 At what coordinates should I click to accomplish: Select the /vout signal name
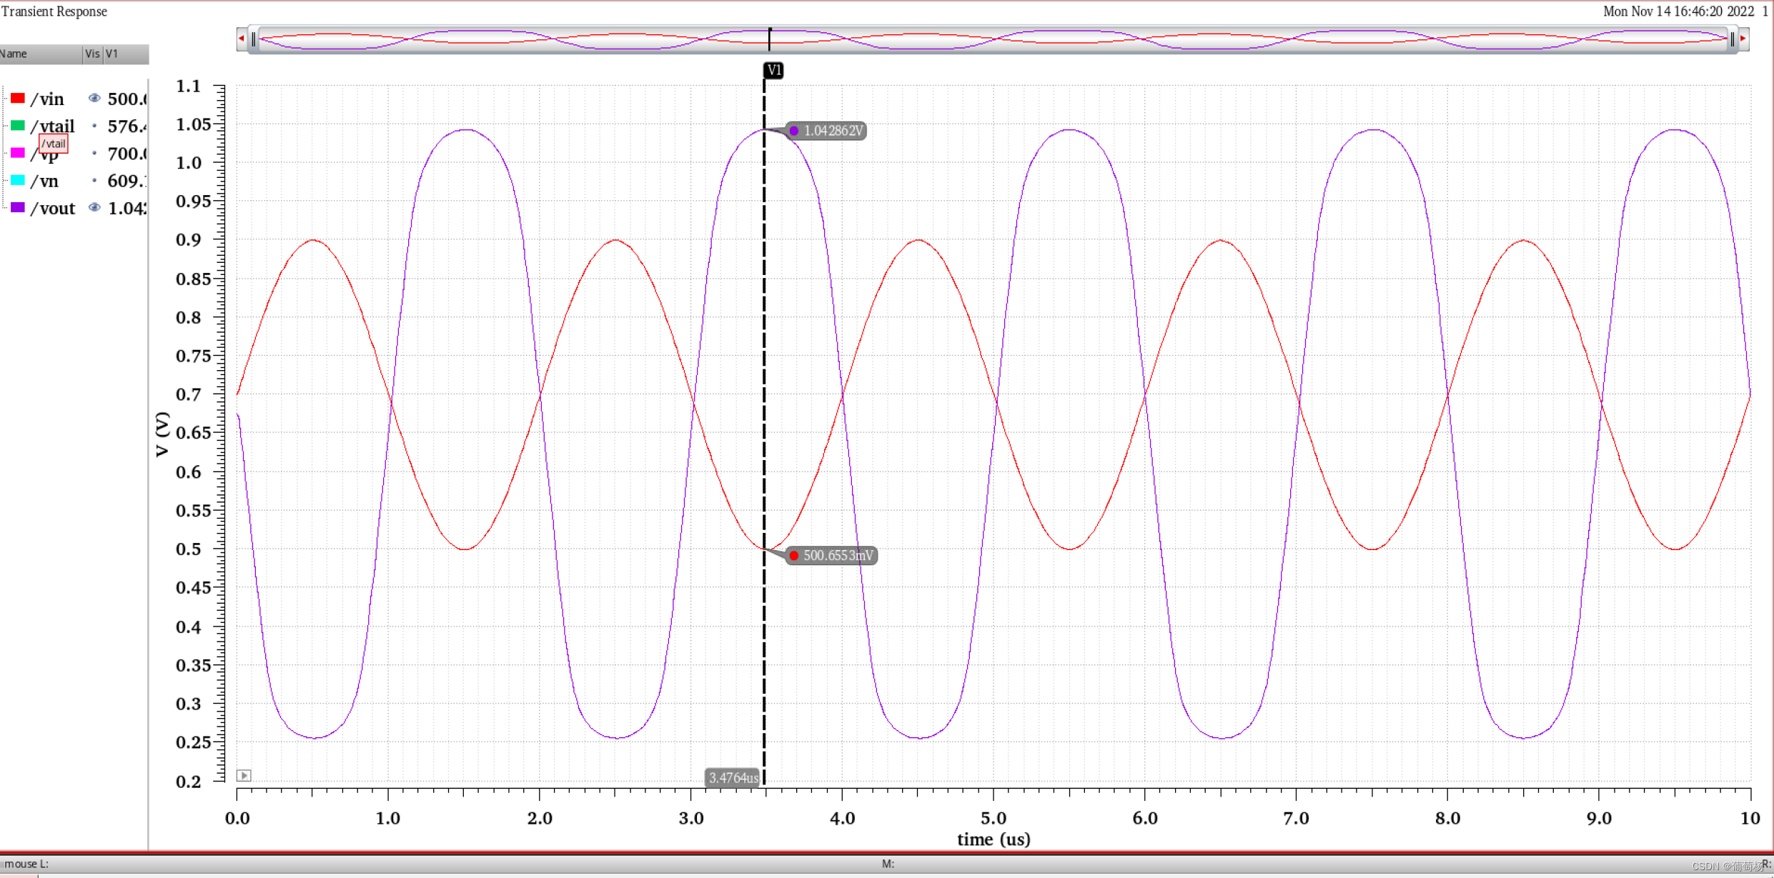(53, 209)
